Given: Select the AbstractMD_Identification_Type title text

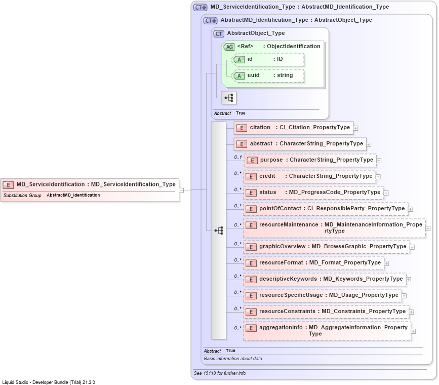Looking at the screenshot, I should 296,20.
